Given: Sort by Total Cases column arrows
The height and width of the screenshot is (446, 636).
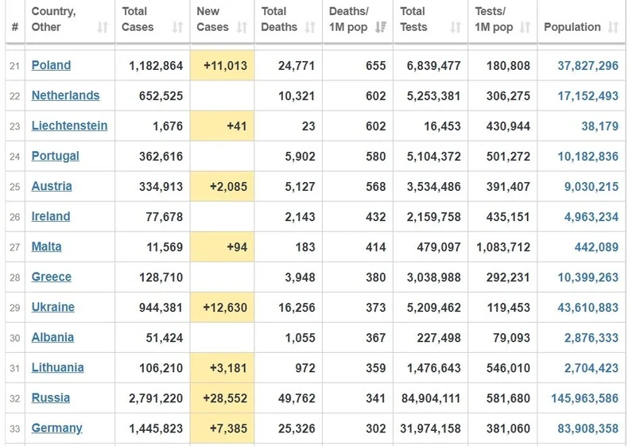Looking at the screenshot, I should 177,27.
